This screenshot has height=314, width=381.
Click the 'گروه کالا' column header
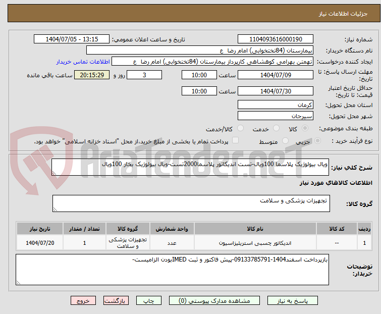pos(128,229)
